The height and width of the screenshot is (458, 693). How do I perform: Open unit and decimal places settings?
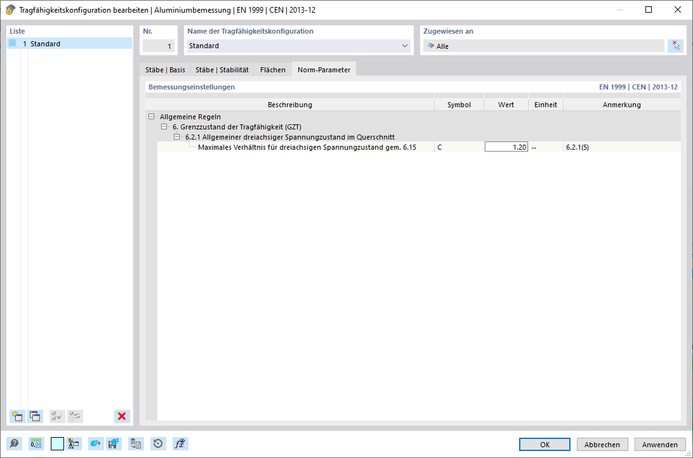coord(36,443)
